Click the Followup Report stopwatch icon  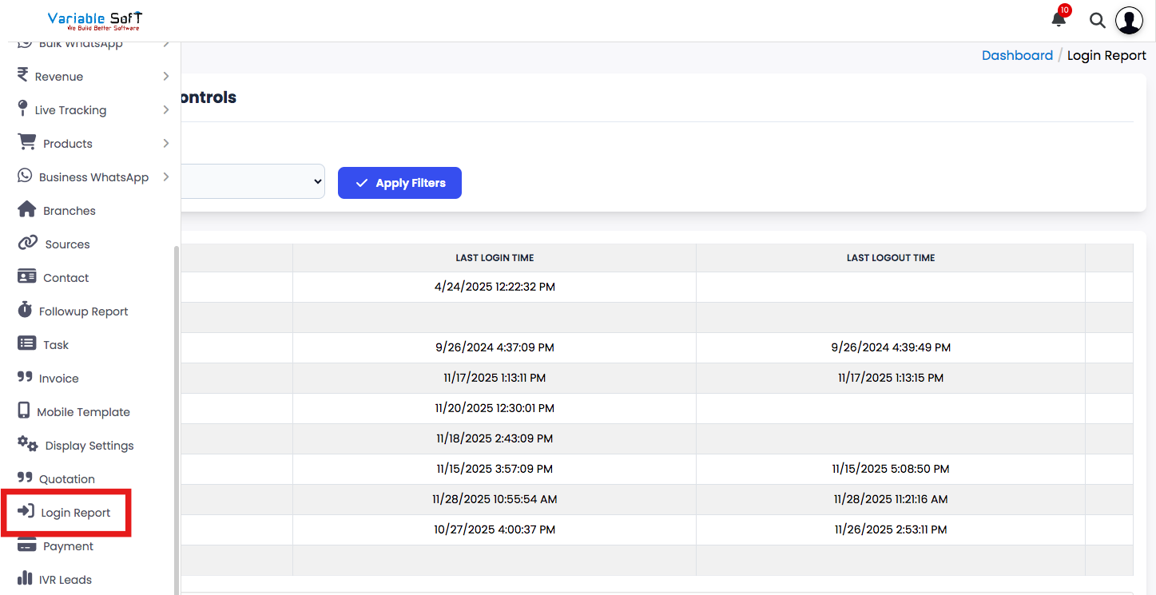click(x=26, y=311)
